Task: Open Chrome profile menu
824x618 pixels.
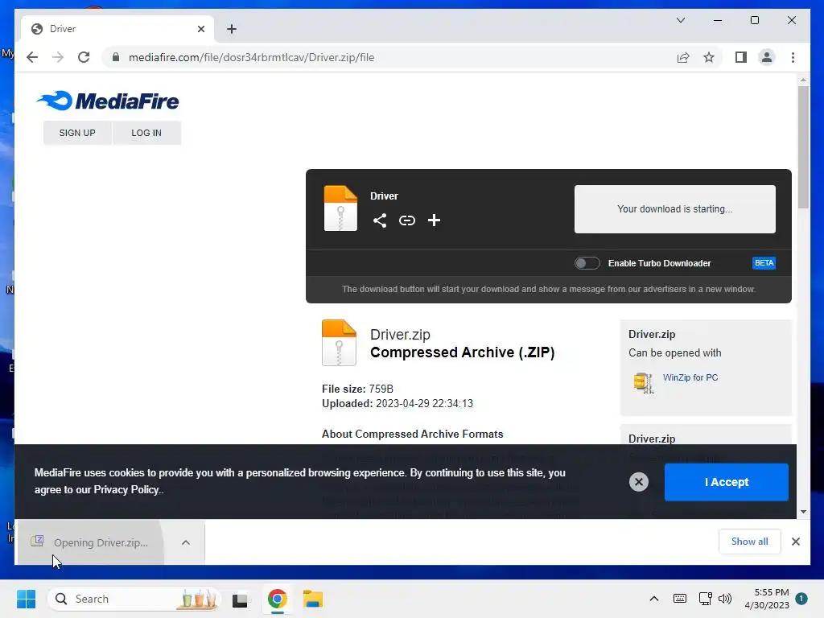Action: 767,57
